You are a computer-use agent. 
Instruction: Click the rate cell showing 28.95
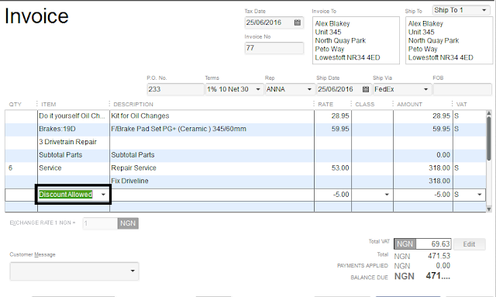[x=332, y=116]
